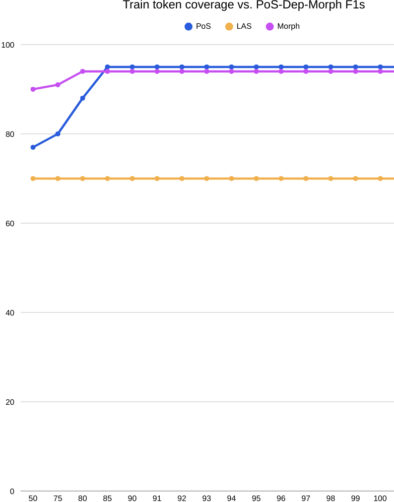Select the chart title text
The image size is (394, 502).
point(244,5)
